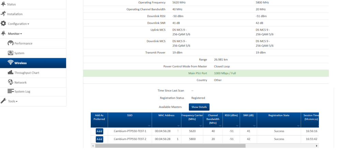
Task: Open the Status page from the sidebar
Action: click(11, 4)
